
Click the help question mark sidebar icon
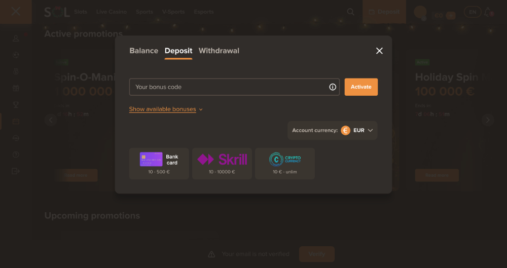16,155
